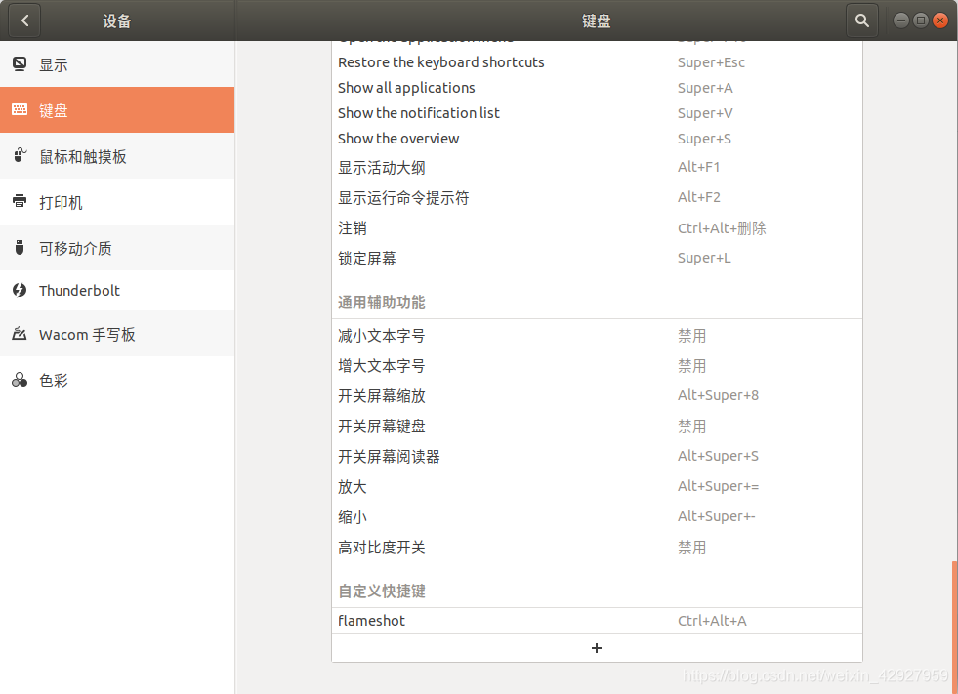
Task: Edit the 缩小 shortcut row
Action: click(x=597, y=516)
